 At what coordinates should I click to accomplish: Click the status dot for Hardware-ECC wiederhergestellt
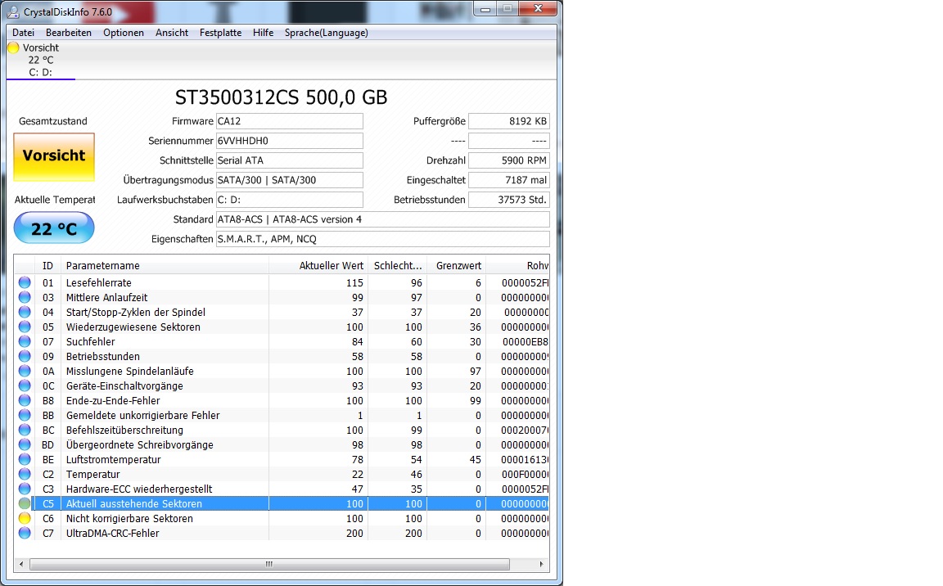[25, 489]
